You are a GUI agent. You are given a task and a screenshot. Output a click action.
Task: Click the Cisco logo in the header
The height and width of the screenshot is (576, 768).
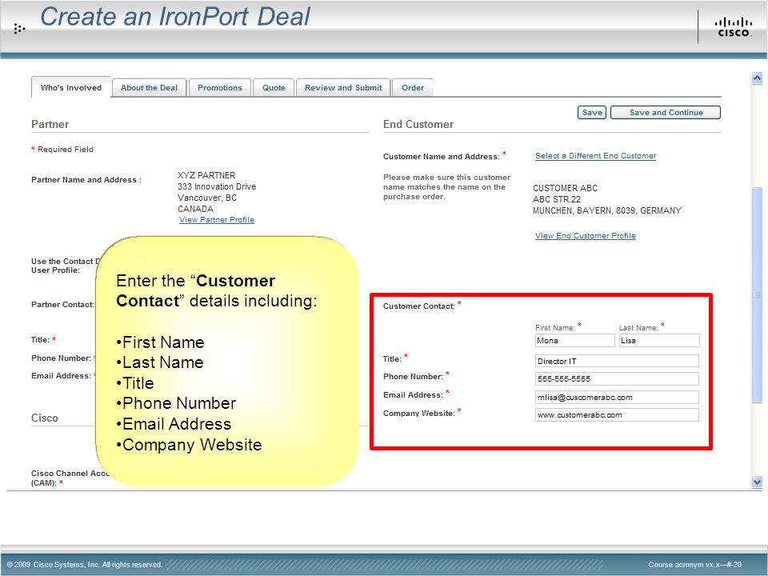tap(734, 27)
